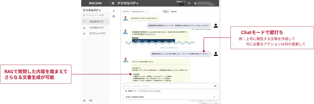
Task: Open the user account profile icon
Action: pos(195,3)
